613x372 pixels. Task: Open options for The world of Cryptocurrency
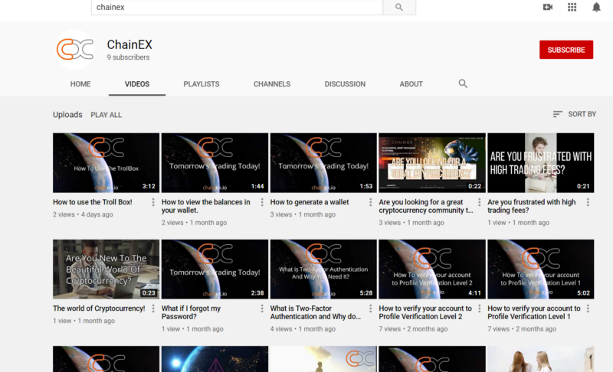coord(153,308)
